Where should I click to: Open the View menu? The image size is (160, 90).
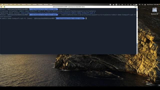coord(19,4)
